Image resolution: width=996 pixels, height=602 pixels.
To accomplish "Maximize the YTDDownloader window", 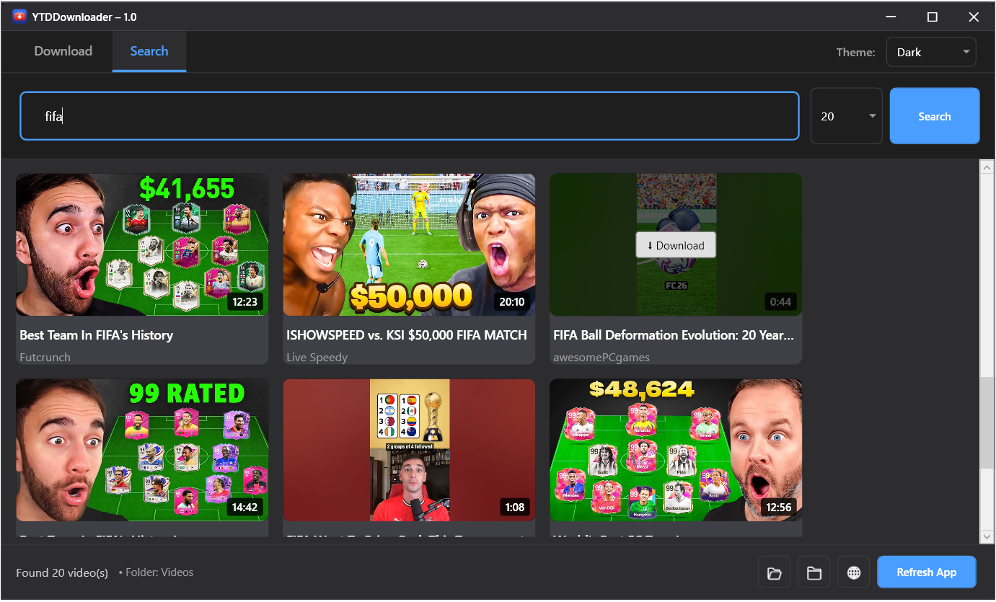I will pos(933,17).
